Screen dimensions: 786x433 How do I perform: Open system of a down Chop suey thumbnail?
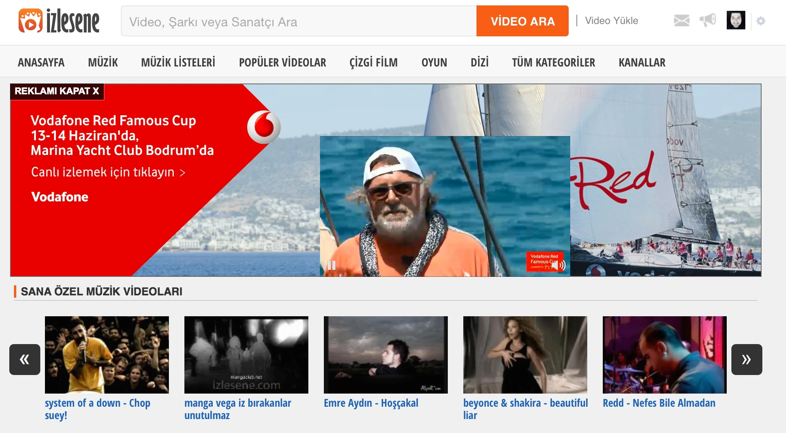coord(107,355)
